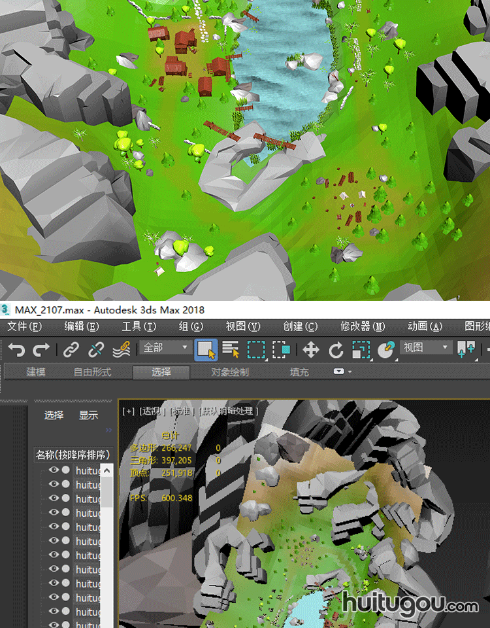Click the 名称(按降序排序) column header
The height and width of the screenshot is (628, 490).
(73, 455)
